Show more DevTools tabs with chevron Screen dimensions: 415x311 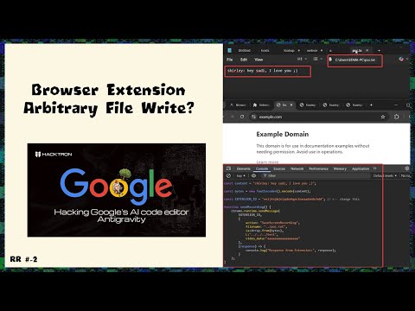click(375, 168)
